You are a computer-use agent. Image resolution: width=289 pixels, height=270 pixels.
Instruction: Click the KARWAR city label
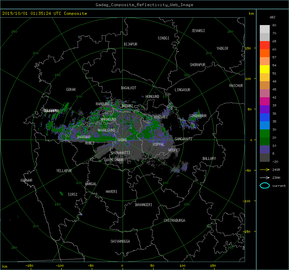(26, 180)
